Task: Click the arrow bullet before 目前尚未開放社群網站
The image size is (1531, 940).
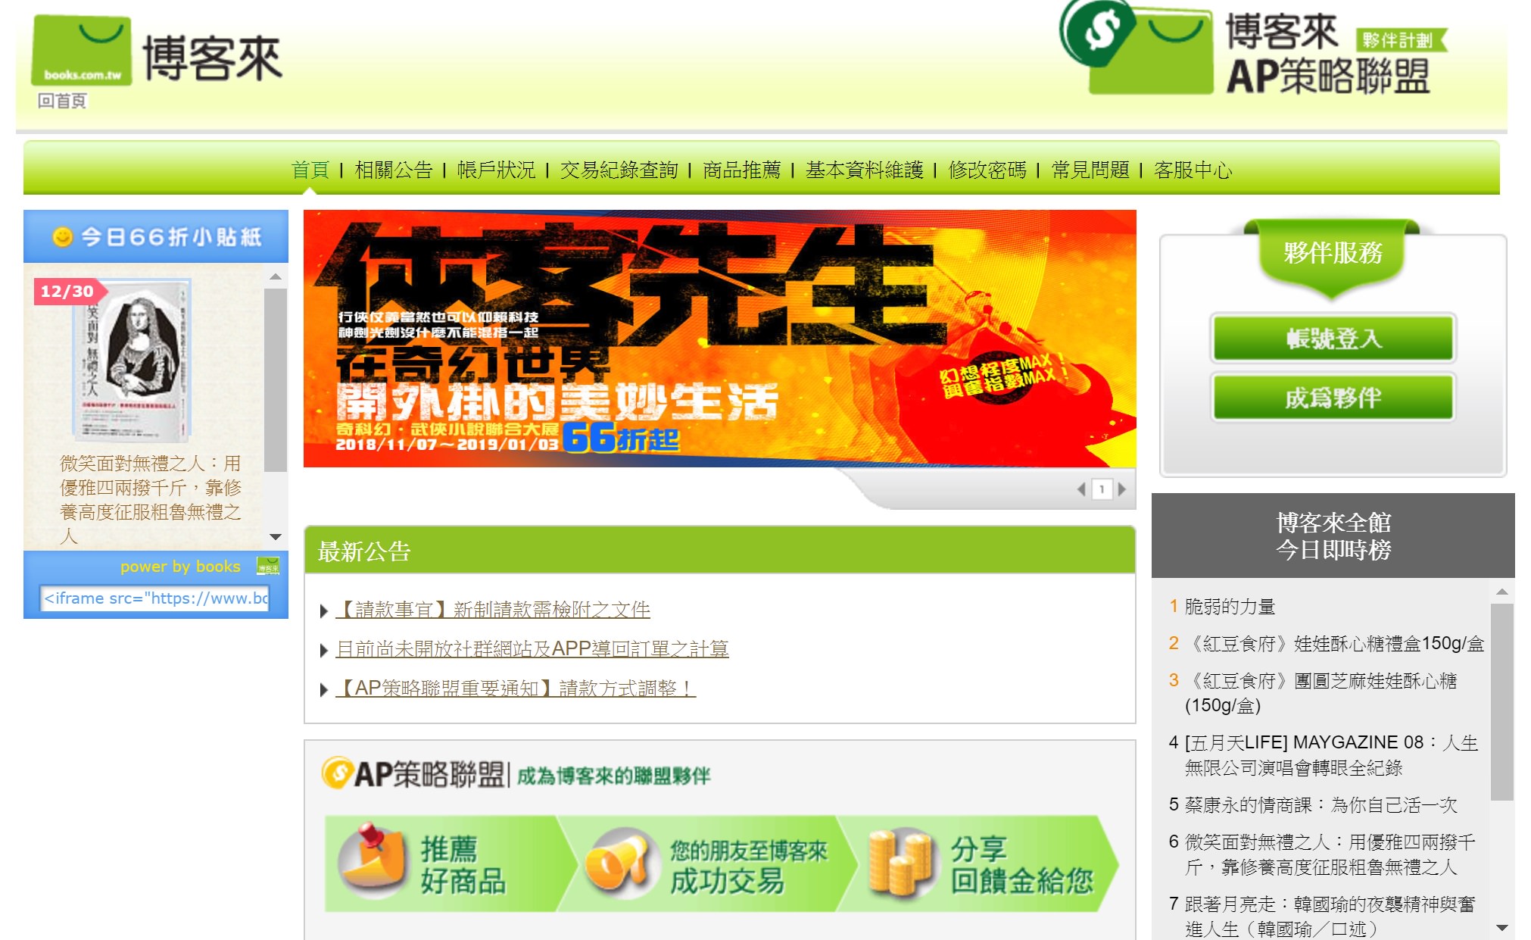Action: click(324, 650)
